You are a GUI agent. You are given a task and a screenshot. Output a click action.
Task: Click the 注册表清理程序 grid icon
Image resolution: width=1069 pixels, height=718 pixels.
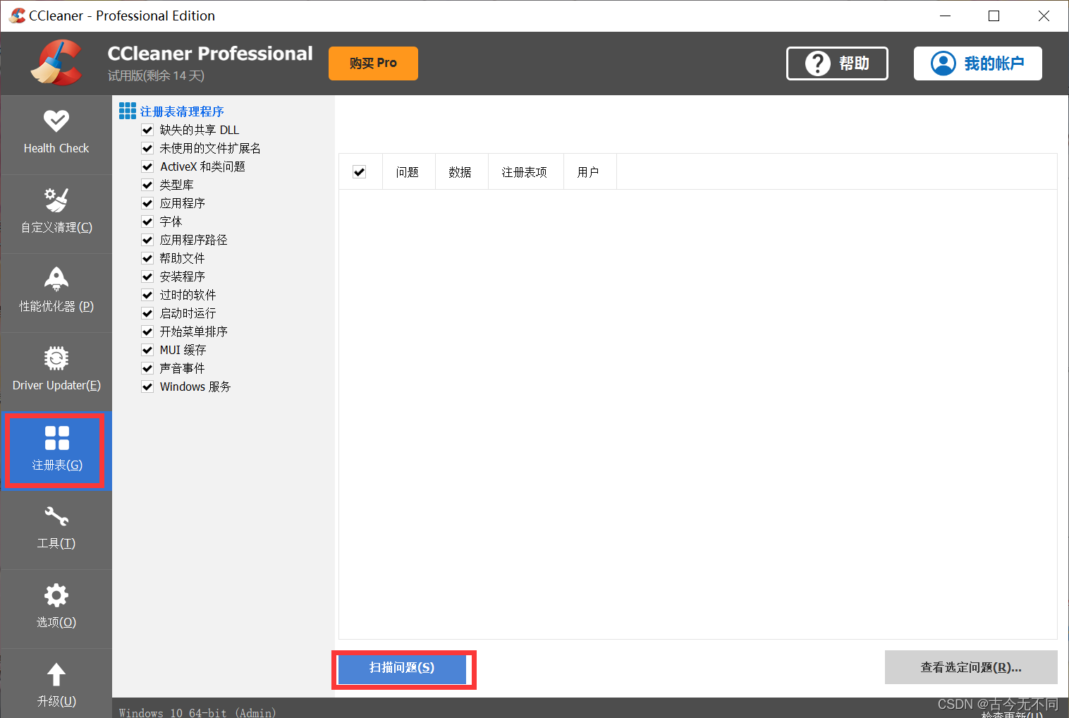(128, 111)
